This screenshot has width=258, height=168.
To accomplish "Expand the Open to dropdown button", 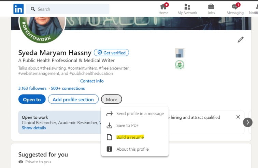I will pos(32,99).
